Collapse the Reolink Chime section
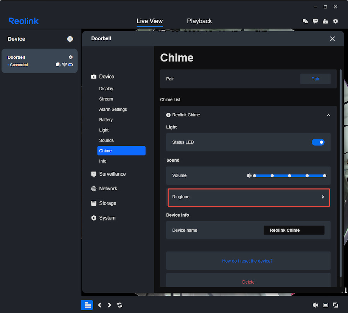This screenshot has width=348, height=313. coord(328,115)
